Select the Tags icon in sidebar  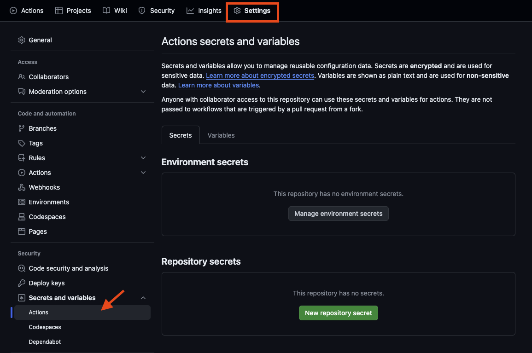pos(22,143)
